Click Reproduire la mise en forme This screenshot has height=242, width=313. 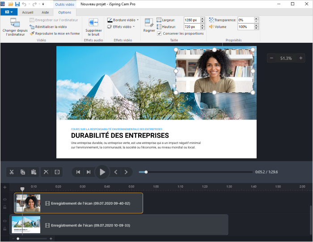pos(55,33)
